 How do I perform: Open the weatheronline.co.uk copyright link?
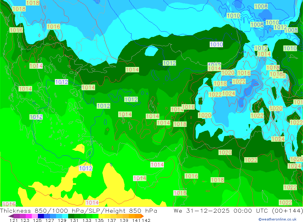(x=278, y=219)
